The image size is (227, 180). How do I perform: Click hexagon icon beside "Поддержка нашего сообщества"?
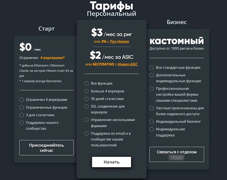[22, 123]
